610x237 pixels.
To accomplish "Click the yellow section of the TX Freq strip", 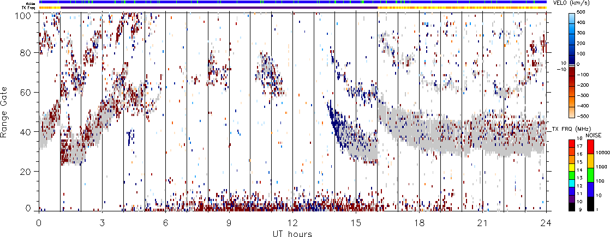I will click(464, 8).
